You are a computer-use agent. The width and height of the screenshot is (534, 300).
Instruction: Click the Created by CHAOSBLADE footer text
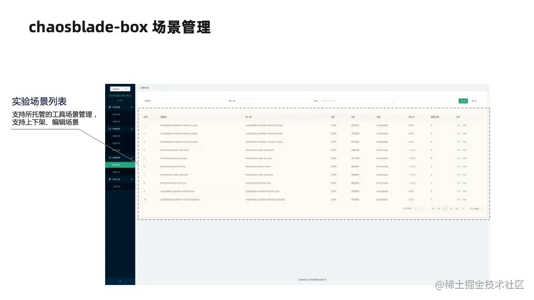coord(312,280)
